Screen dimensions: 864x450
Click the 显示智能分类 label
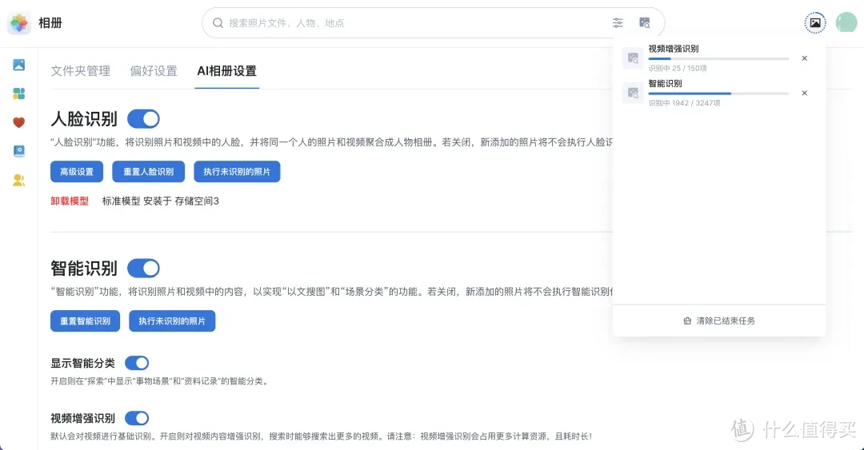(82, 363)
